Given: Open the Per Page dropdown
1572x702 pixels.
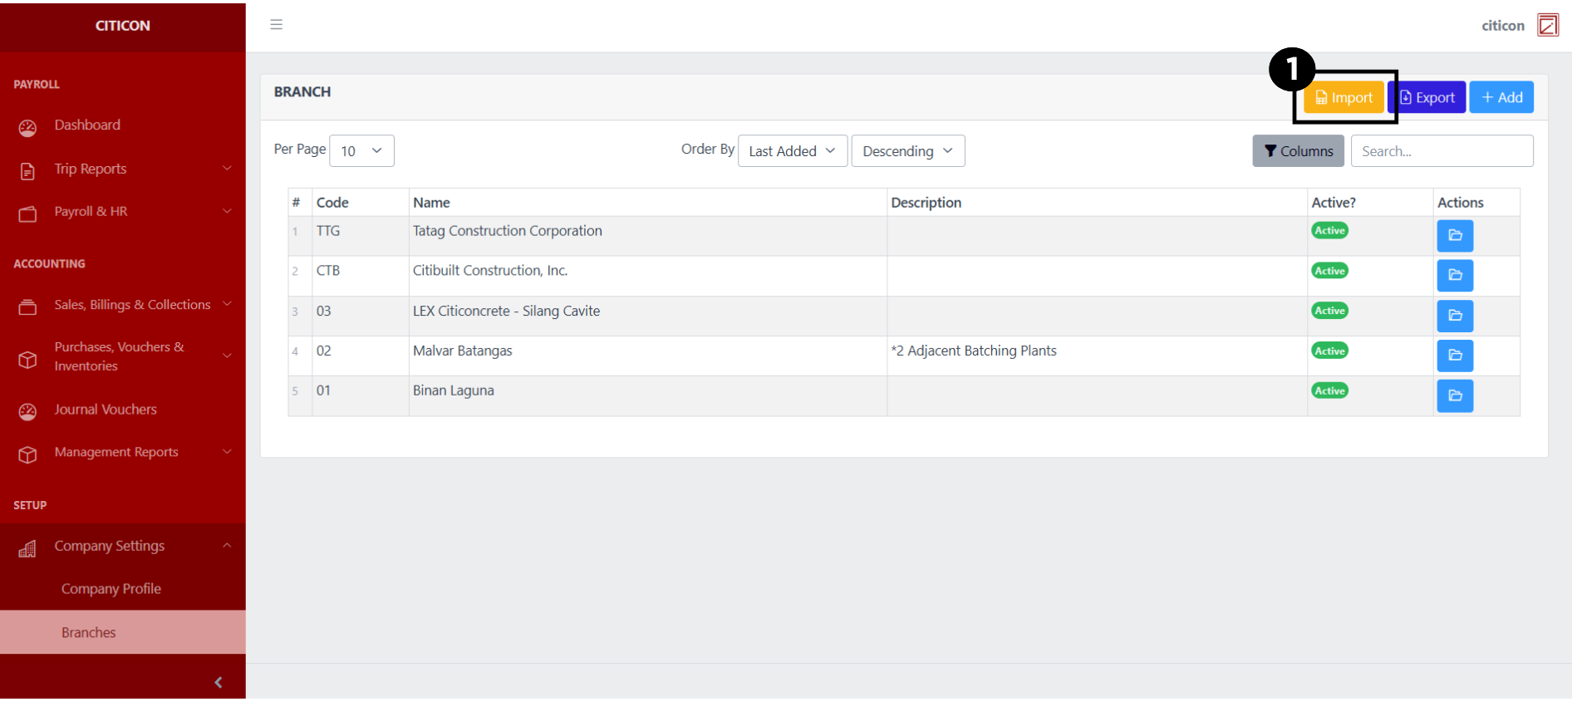Looking at the screenshot, I should click(x=361, y=151).
